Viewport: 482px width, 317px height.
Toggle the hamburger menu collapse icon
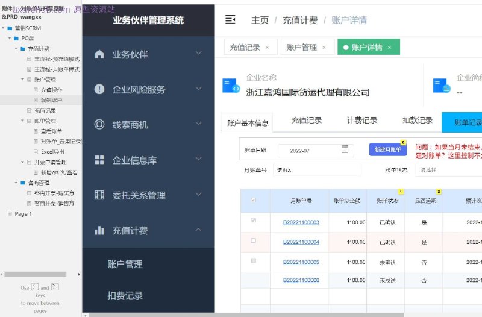point(230,20)
